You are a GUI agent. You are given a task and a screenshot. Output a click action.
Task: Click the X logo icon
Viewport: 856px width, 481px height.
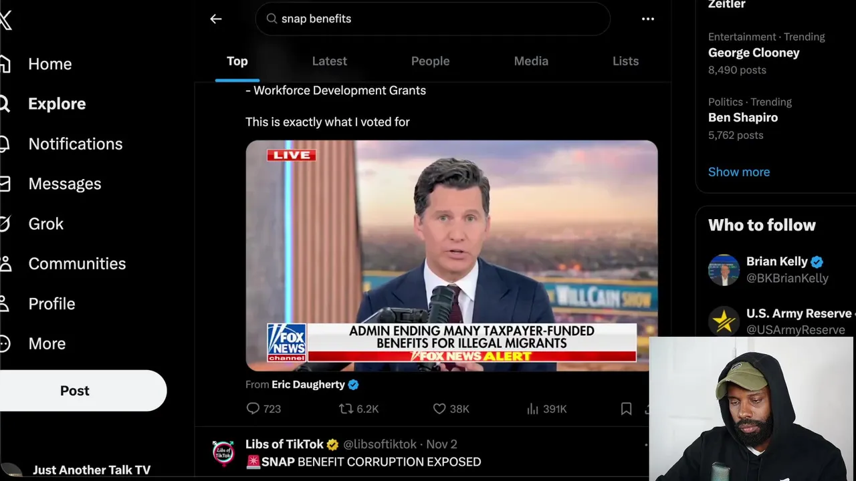5,19
